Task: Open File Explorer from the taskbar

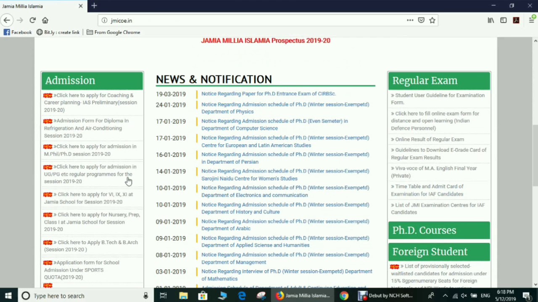Action: 183,296
